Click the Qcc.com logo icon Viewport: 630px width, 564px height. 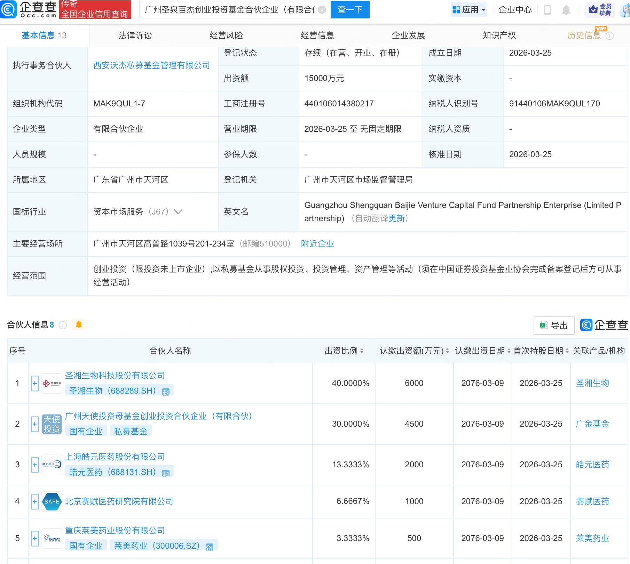coord(8,9)
